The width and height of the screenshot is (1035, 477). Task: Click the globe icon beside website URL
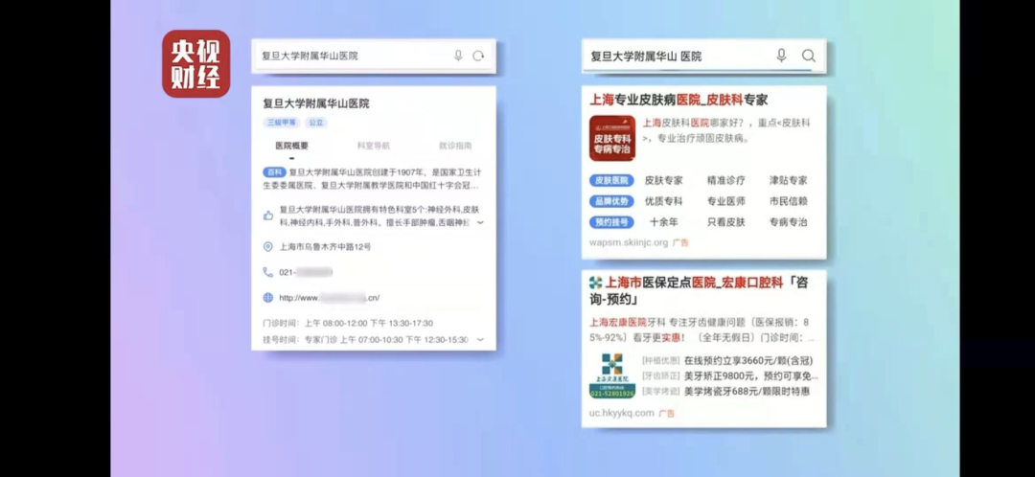click(x=268, y=298)
